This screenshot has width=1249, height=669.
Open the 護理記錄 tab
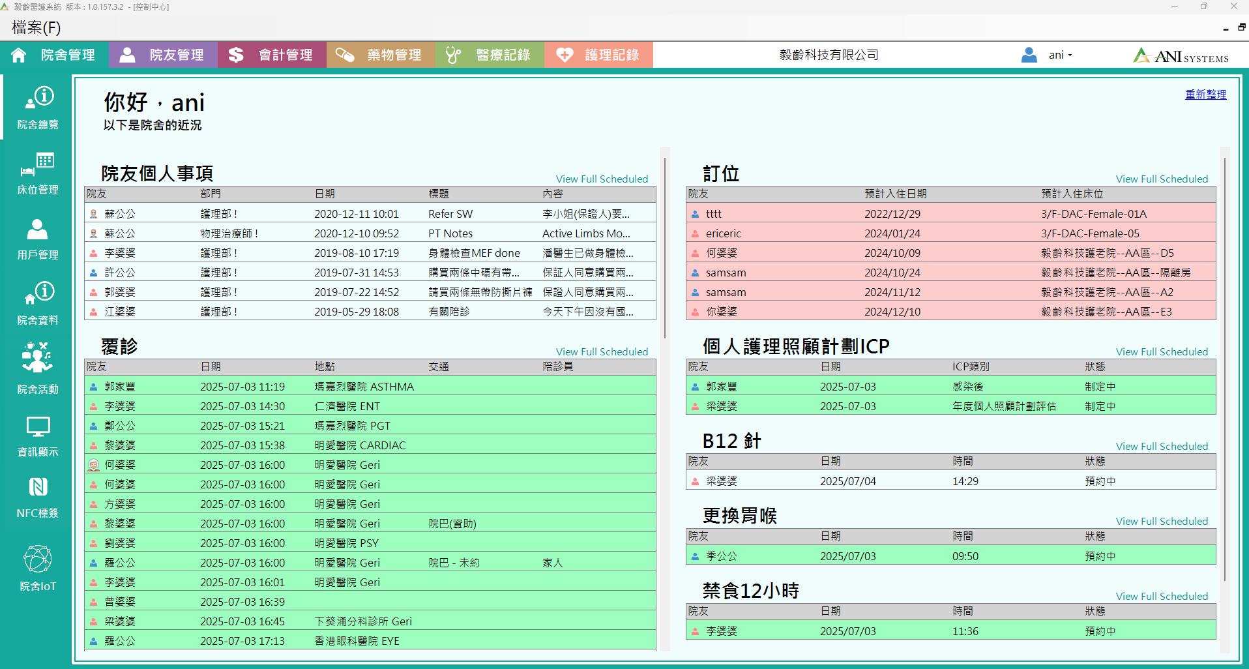pos(598,55)
